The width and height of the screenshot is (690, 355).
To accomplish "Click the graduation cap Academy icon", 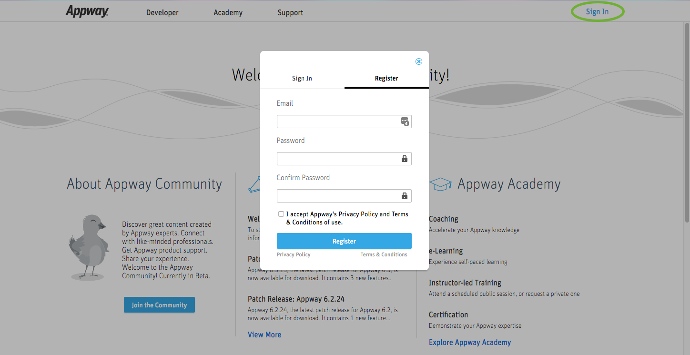I will pyautogui.click(x=440, y=184).
